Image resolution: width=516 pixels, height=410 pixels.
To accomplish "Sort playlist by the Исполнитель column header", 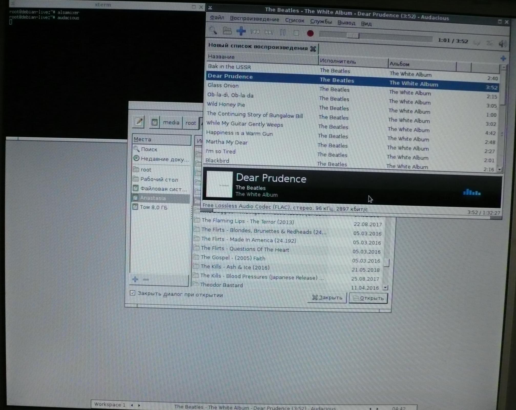I will [x=353, y=61].
